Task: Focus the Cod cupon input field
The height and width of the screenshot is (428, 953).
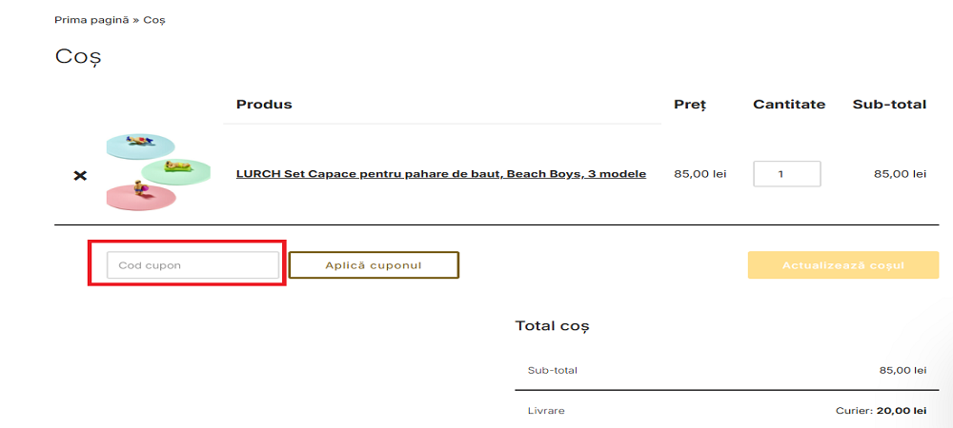Action: point(193,265)
